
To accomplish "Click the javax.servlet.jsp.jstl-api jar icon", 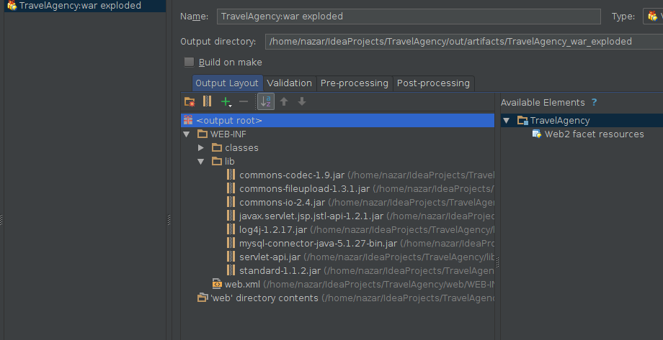I will tap(231, 216).
